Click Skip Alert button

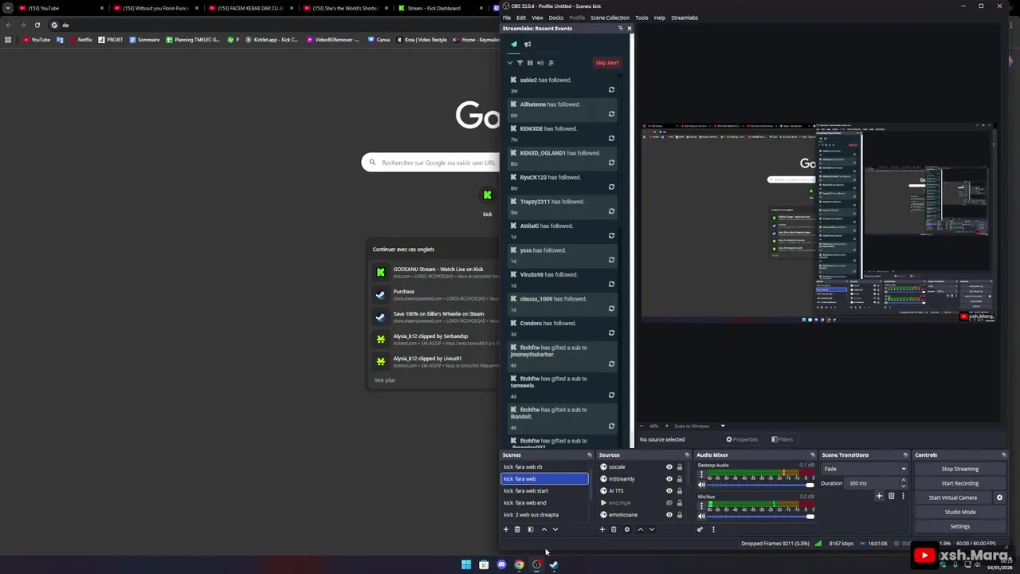pos(606,63)
